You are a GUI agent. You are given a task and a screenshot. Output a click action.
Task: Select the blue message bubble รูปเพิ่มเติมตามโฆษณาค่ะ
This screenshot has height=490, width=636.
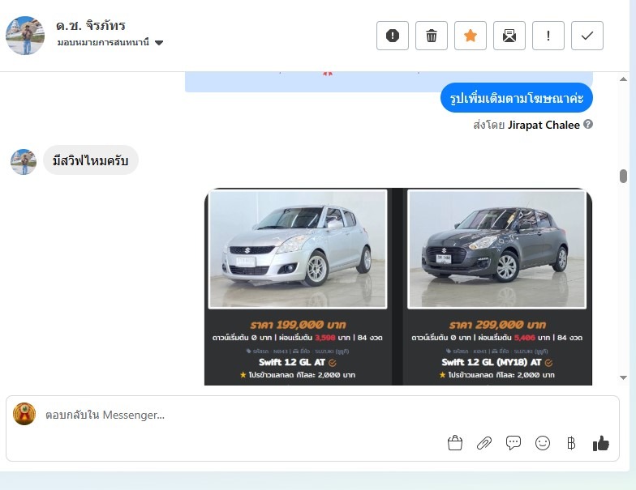tap(516, 97)
